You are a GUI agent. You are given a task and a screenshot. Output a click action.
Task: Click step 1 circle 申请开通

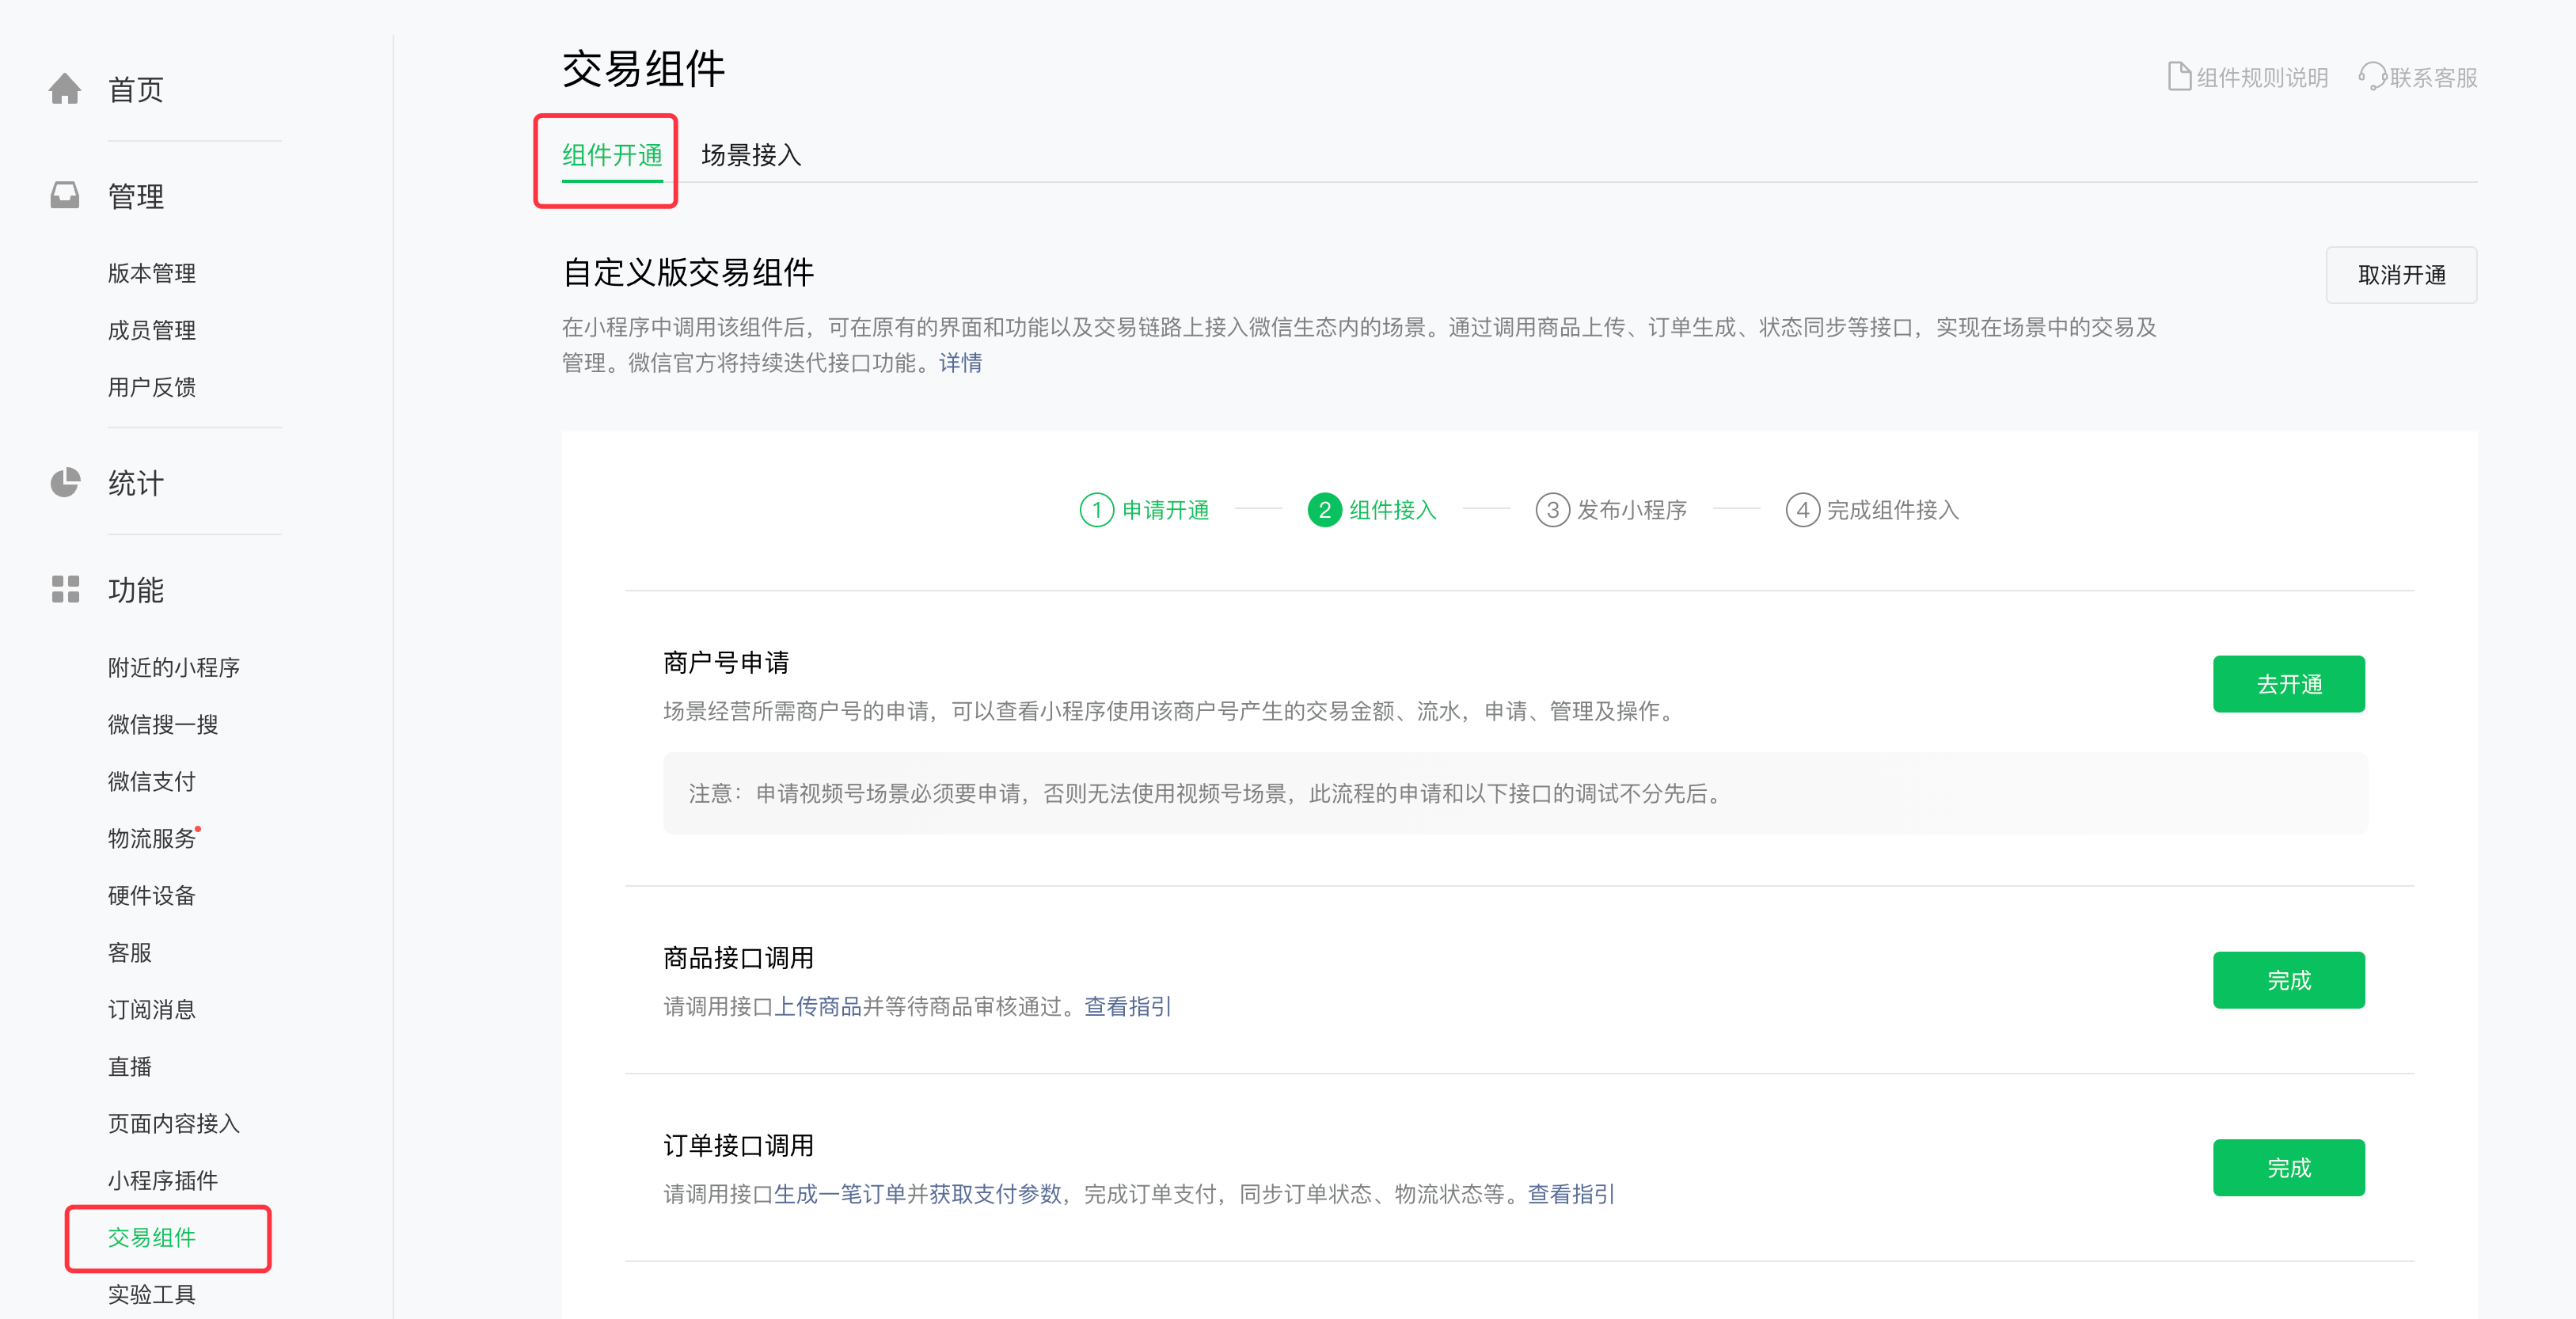(x=1096, y=510)
